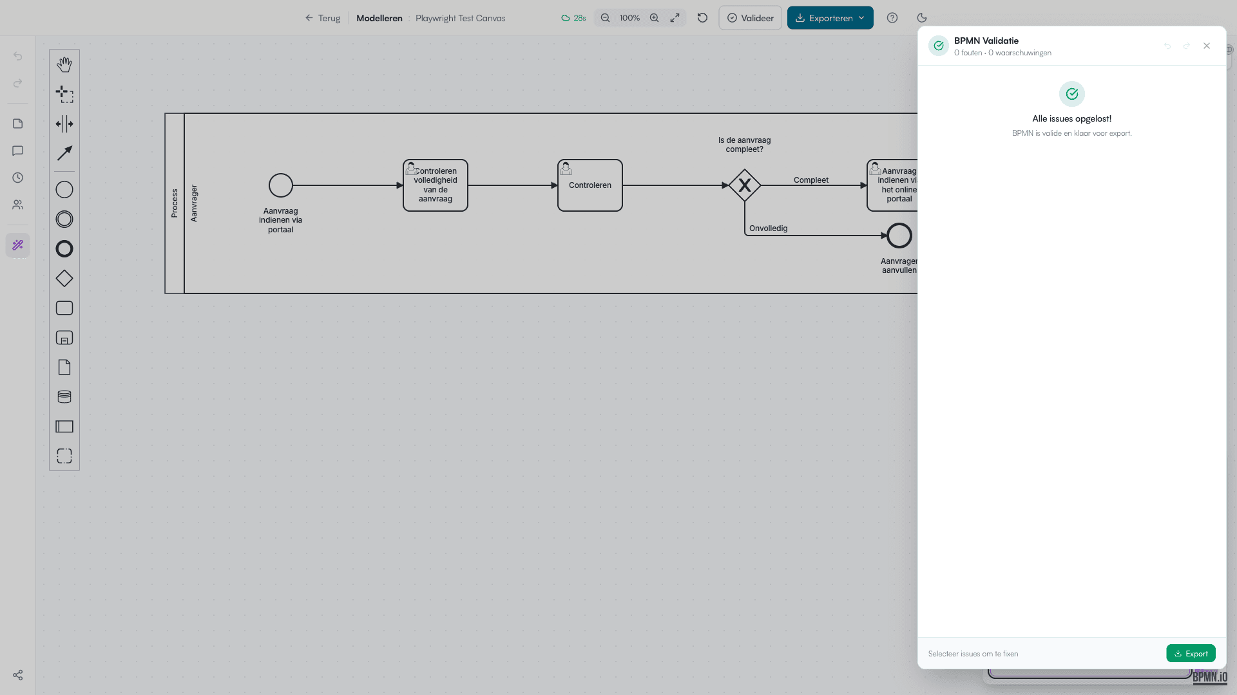Go back with Terug link
The height and width of the screenshot is (695, 1237).
coord(323,18)
